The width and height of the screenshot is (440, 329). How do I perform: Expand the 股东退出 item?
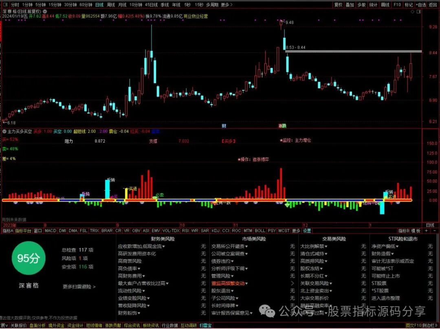tap(222, 291)
